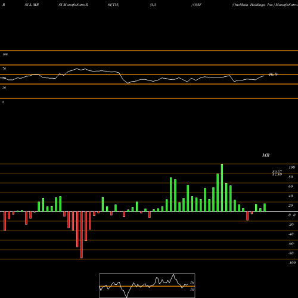Click the RSI axis label 70
Screen dimensions: 298x298
tap(4, 69)
